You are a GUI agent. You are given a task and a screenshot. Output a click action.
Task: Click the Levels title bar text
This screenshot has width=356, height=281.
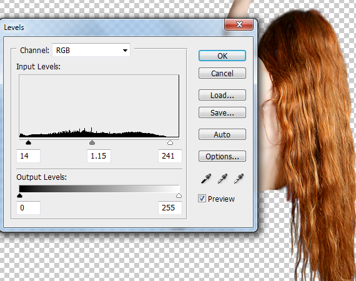pos(14,27)
